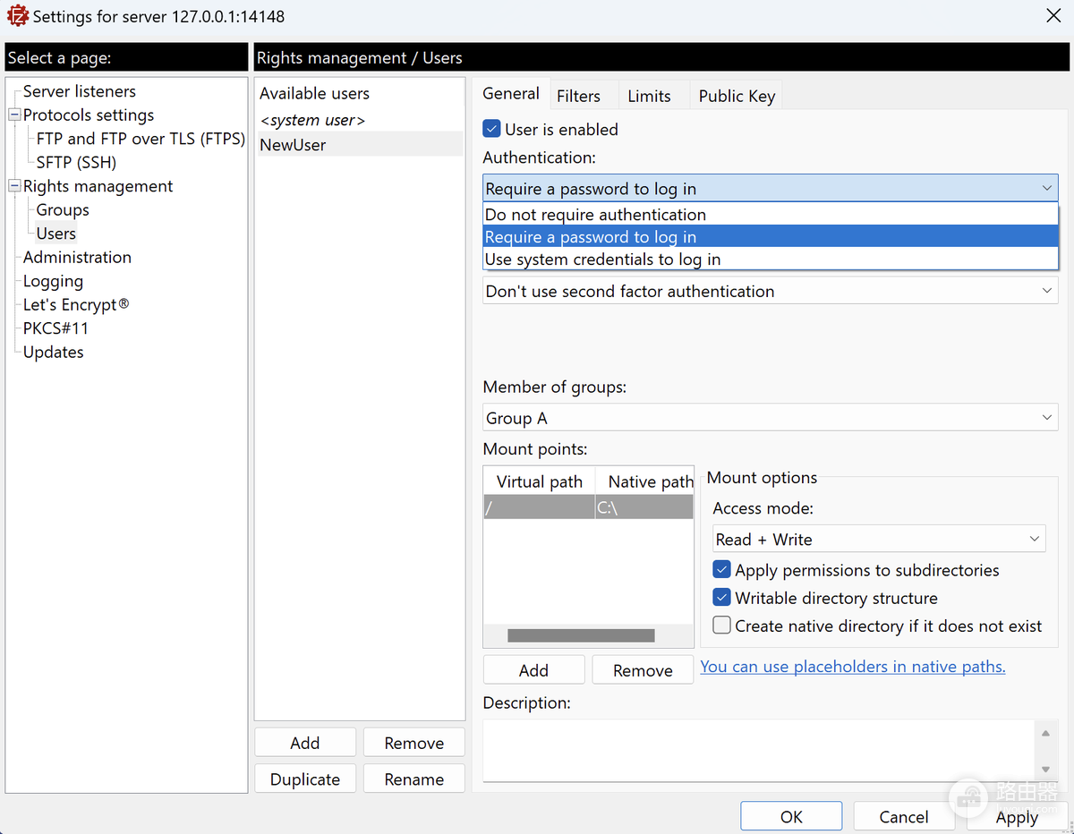Click the Cancel button
The image size is (1074, 834).
click(x=904, y=816)
